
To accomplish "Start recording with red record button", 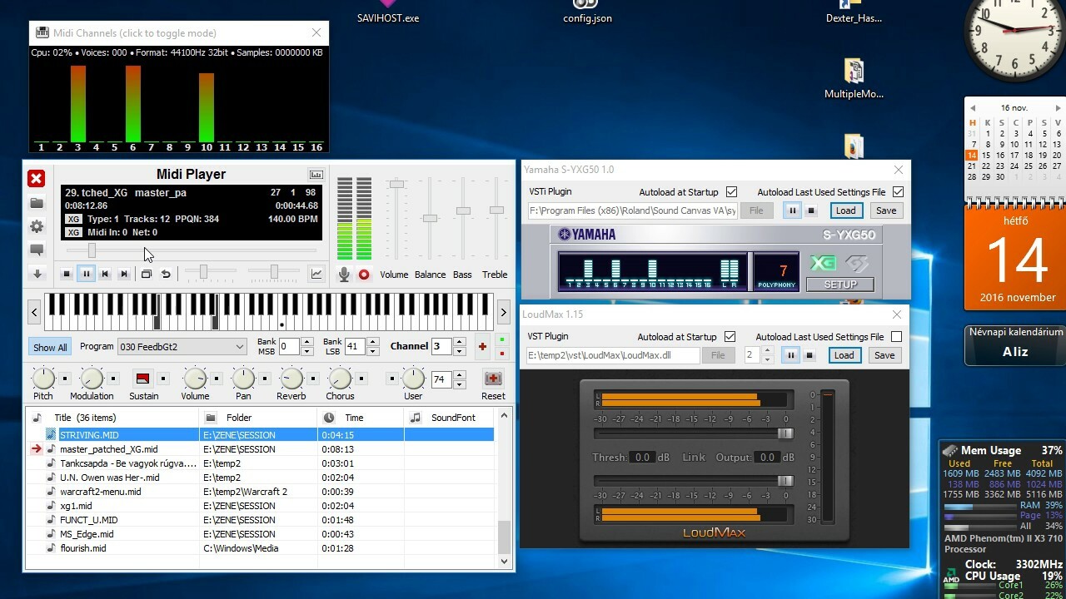I will (x=364, y=275).
